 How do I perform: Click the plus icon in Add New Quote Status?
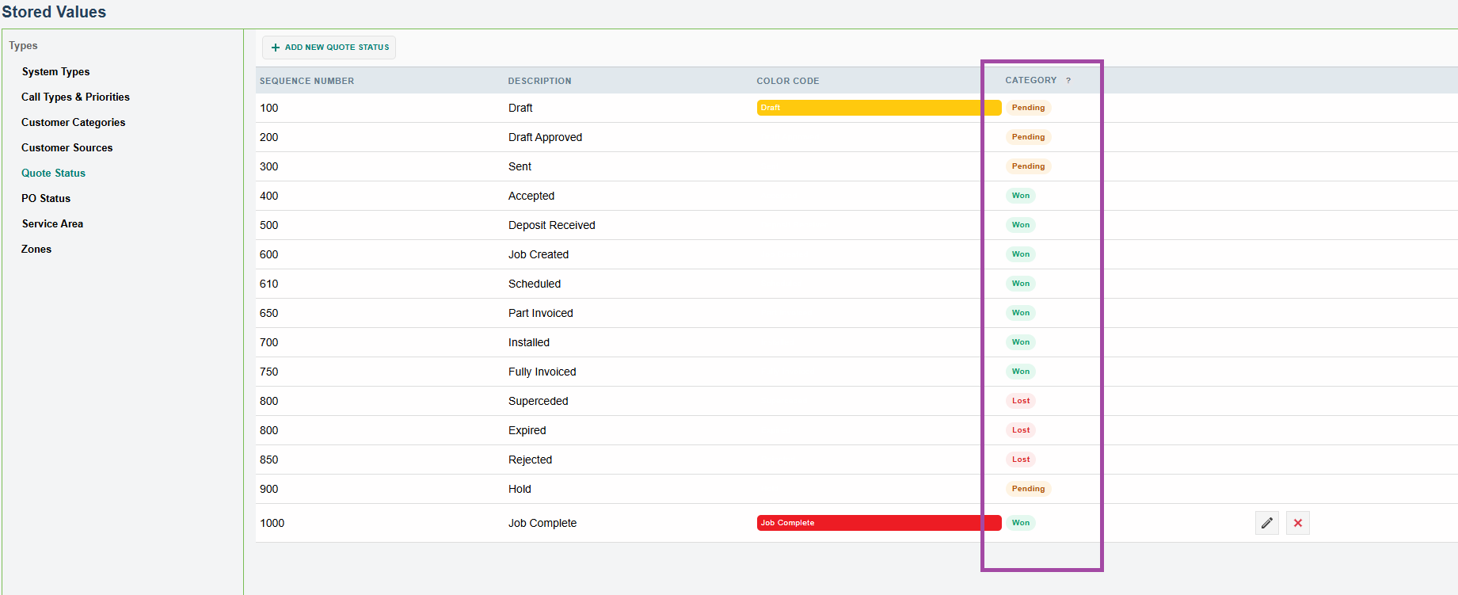tap(276, 48)
